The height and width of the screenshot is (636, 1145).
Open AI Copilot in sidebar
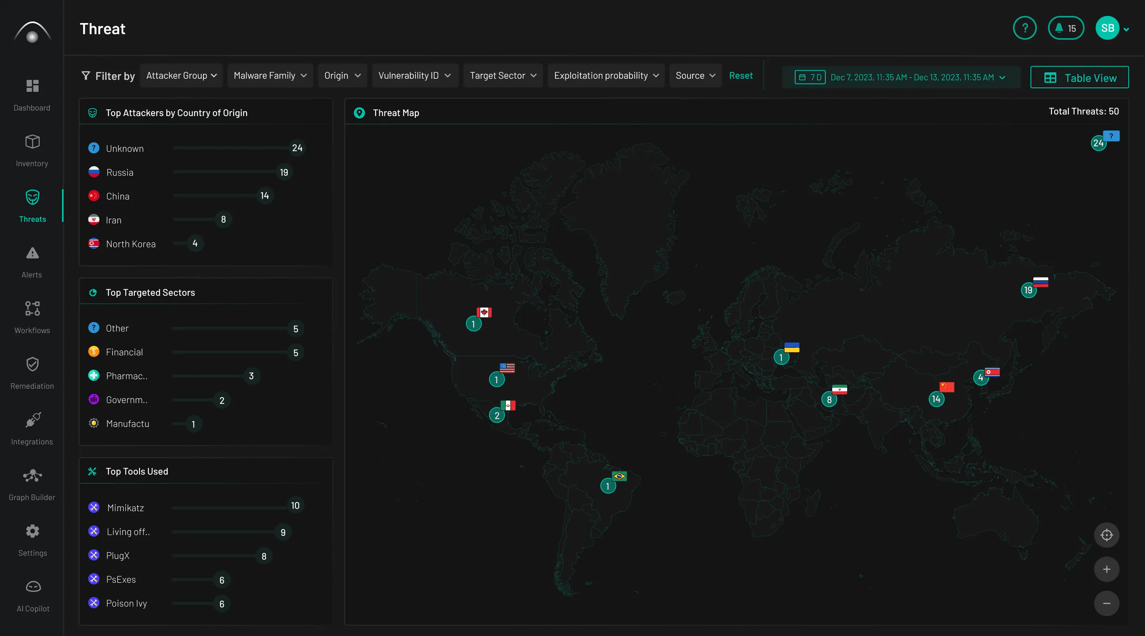[33, 595]
